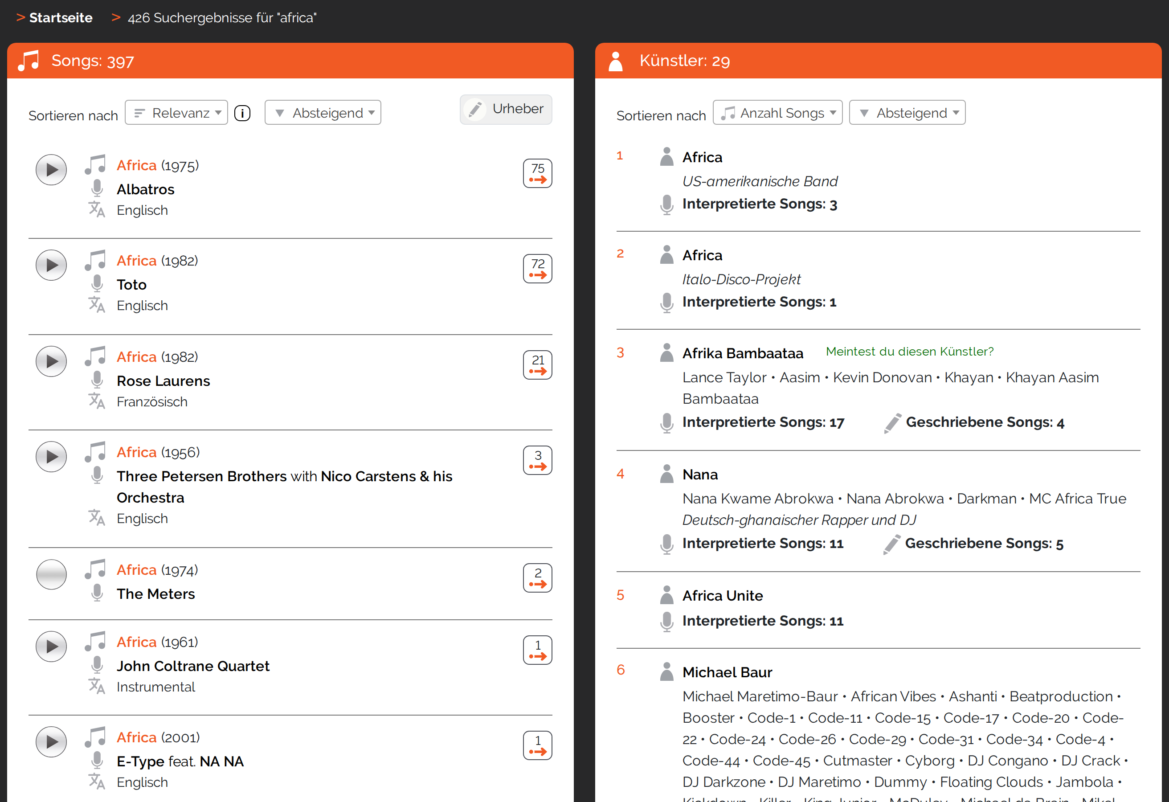Open the 21 versions badge for Rose Laurens
1169x802 pixels.
pyautogui.click(x=537, y=365)
